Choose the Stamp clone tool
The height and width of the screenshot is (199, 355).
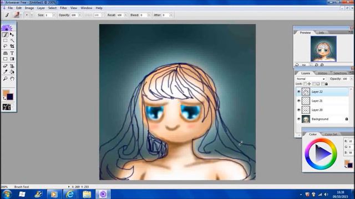(12, 66)
